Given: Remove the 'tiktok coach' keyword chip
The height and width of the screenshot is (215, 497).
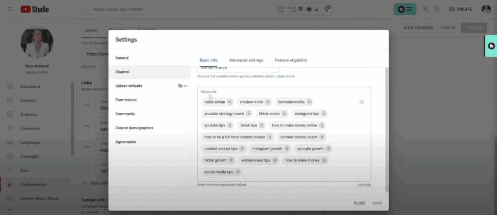Looking at the screenshot, I should (x=284, y=114).
